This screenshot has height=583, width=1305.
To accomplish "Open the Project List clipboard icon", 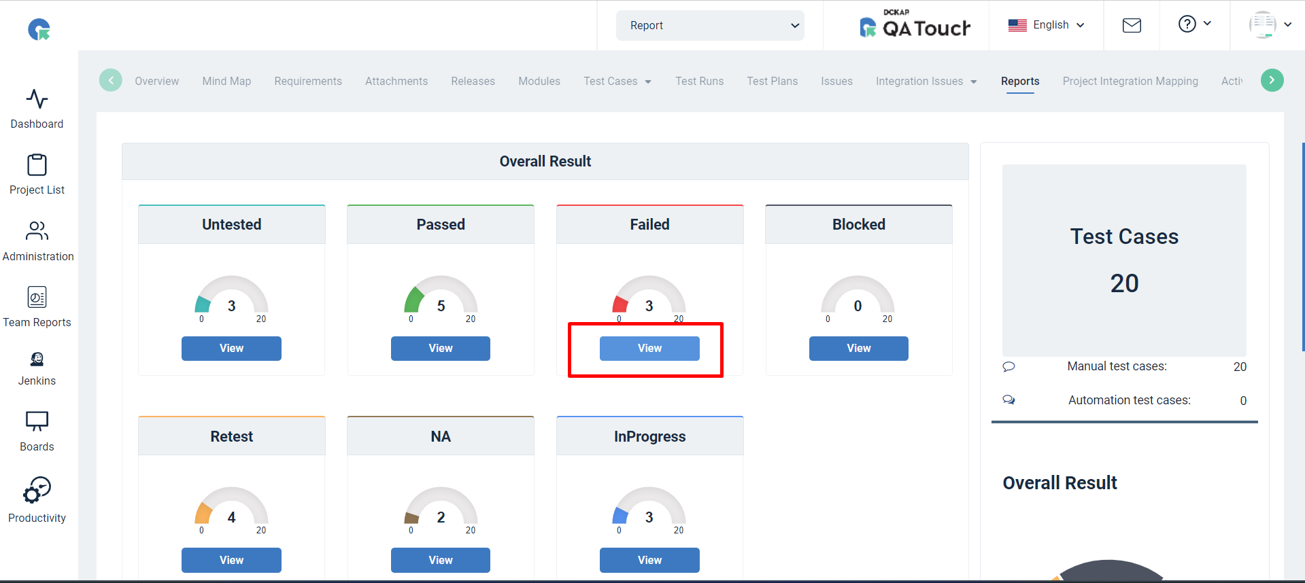I will pos(37,165).
